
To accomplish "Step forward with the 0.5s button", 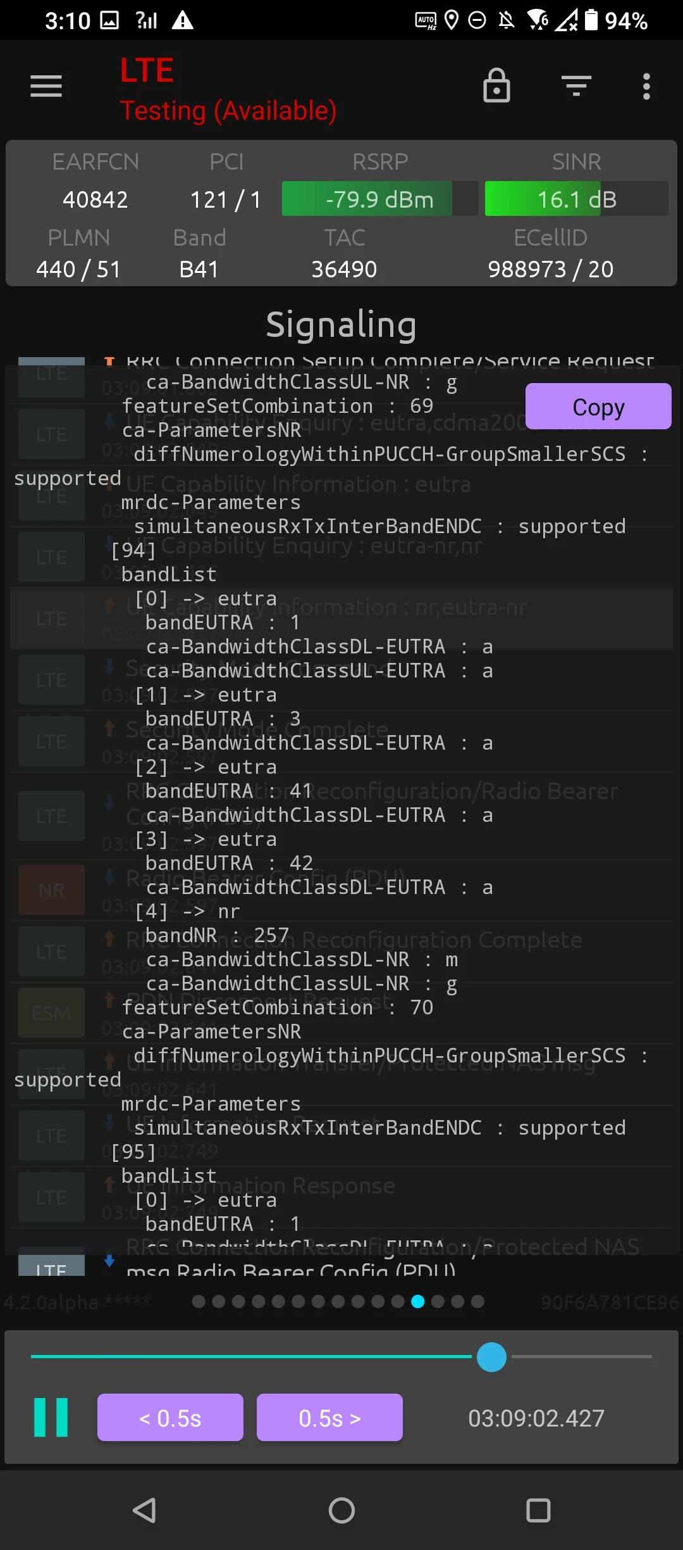I will (x=329, y=1418).
